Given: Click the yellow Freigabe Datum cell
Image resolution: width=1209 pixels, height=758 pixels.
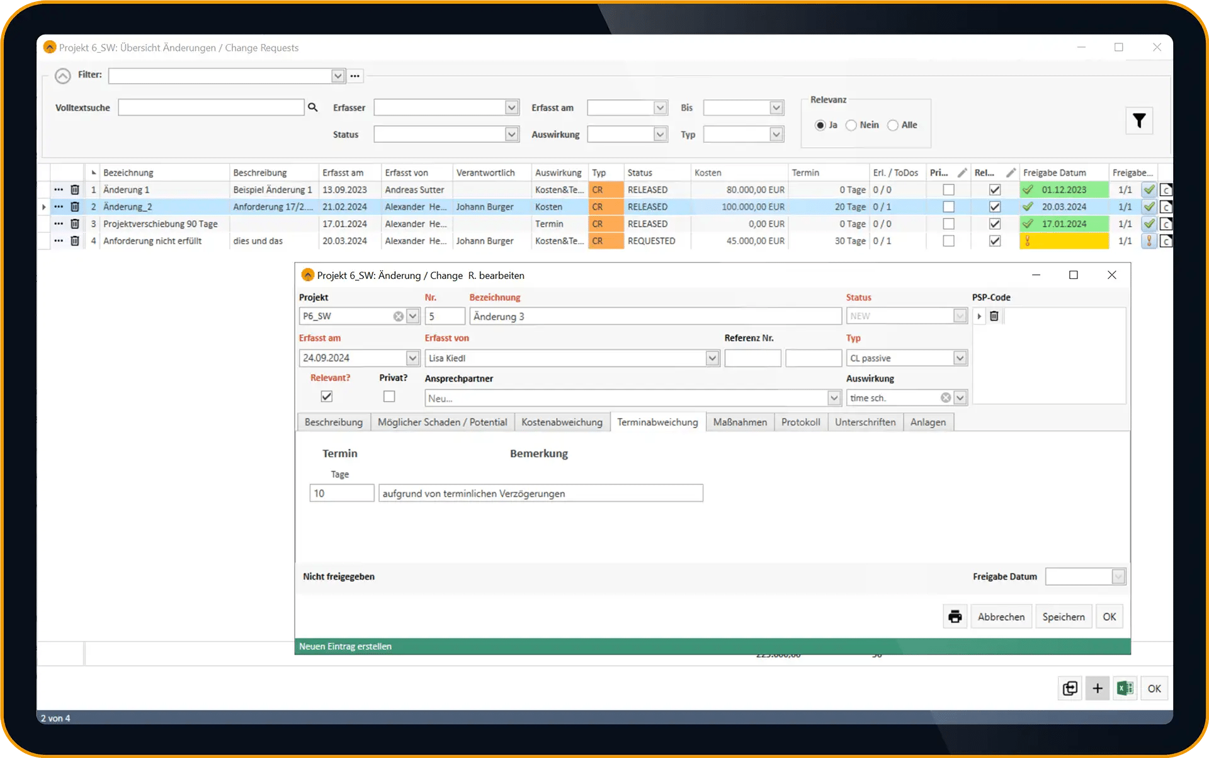Looking at the screenshot, I should point(1064,241).
